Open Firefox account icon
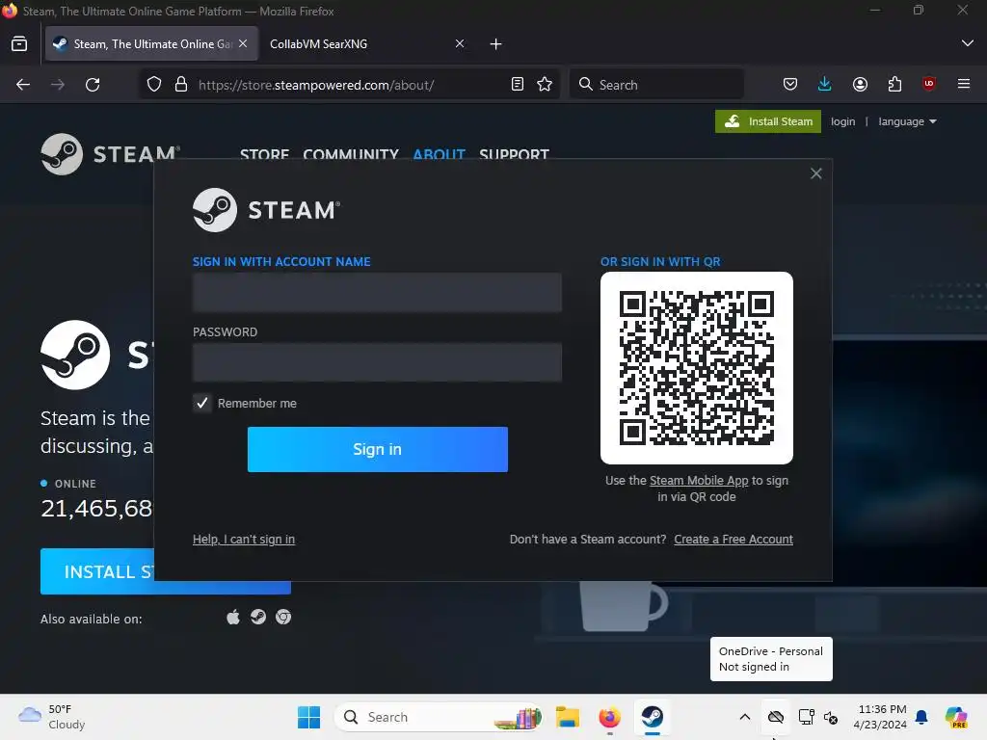Screen dimensions: 987x740 (x=860, y=85)
